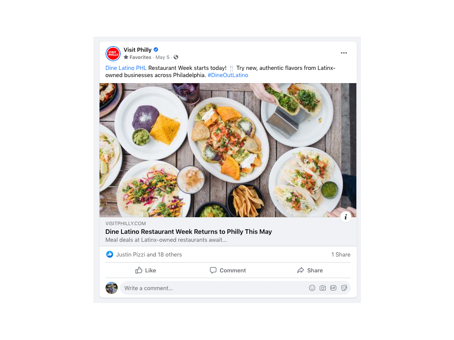The width and height of the screenshot is (454, 340).
Task: Click the blue verified badge
Action: (156, 49)
